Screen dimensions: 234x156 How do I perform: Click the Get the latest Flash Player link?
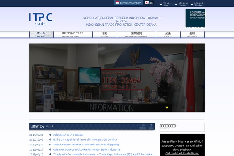[x=182, y=153]
